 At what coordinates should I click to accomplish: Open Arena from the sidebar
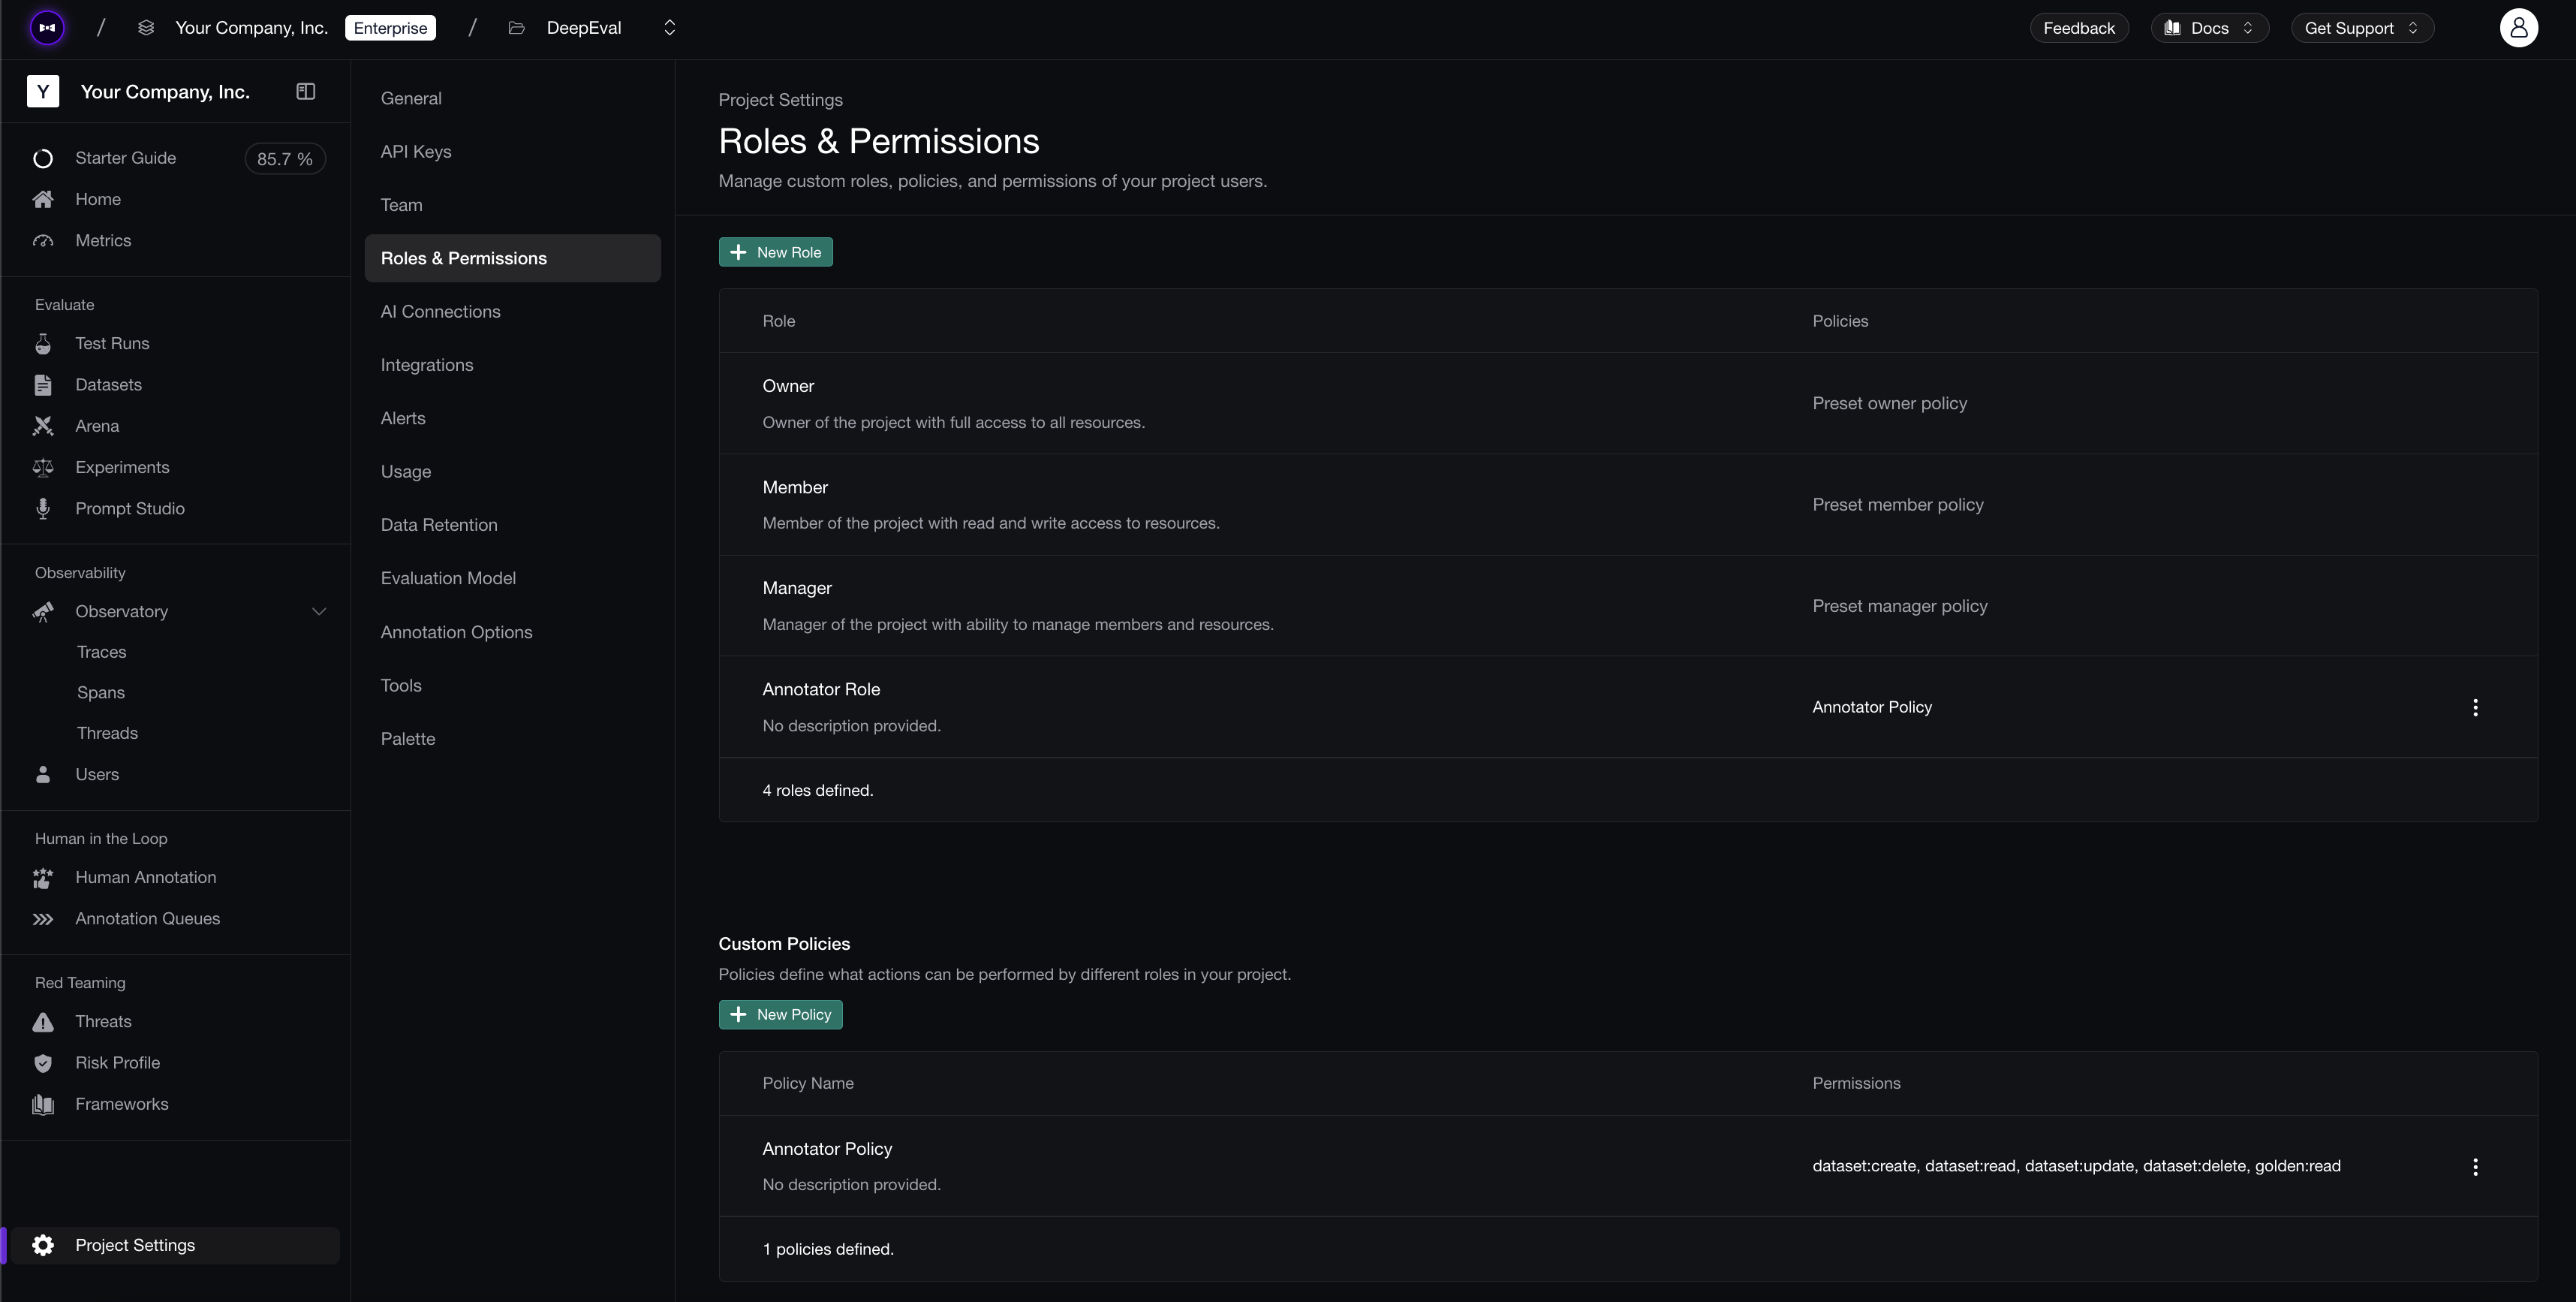(x=97, y=426)
